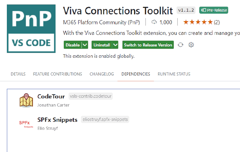The image size is (240, 152).
Task: Click the five-star rating
Action: (198, 22)
